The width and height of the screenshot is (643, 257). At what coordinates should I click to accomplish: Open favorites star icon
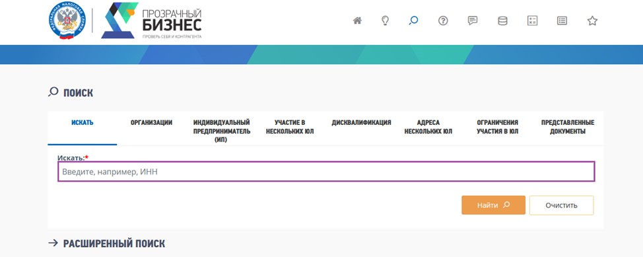(x=592, y=20)
